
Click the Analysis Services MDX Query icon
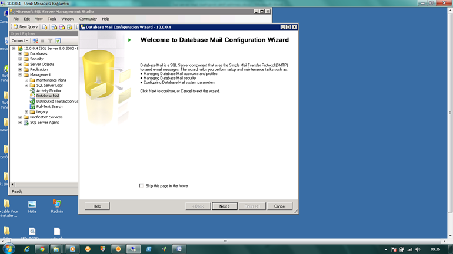point(54,27)
